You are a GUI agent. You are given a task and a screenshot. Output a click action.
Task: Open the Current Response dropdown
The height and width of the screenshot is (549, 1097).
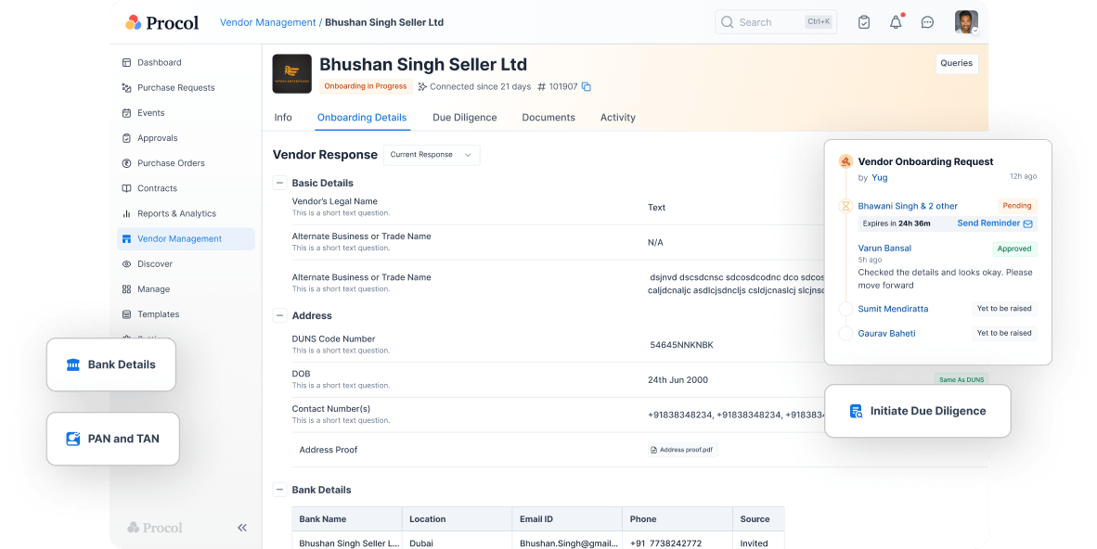[431, 155]
